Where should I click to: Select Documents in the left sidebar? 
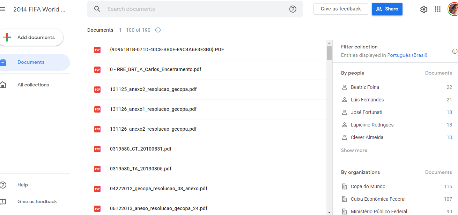[31, 62]
